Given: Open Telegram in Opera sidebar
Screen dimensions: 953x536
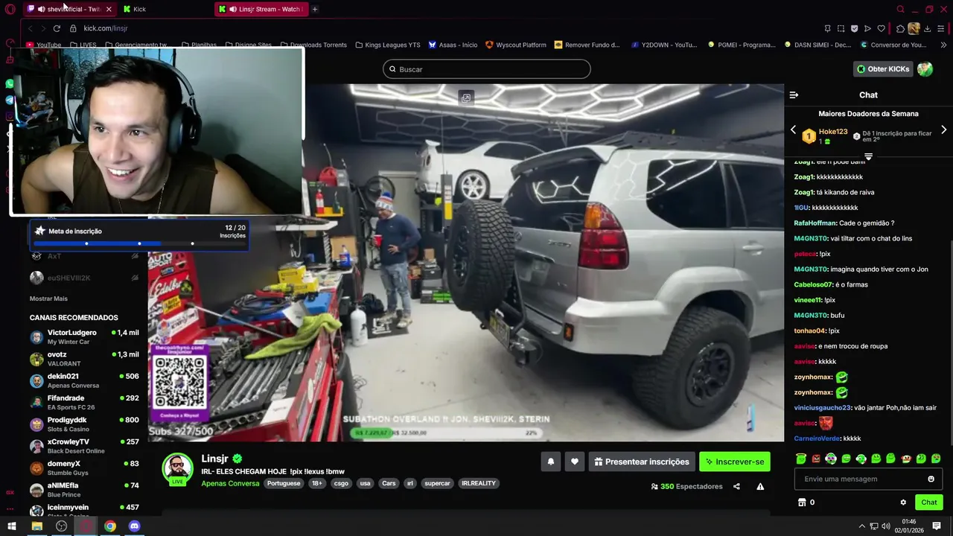Looking at the screenshot, I should click(10, 100).
